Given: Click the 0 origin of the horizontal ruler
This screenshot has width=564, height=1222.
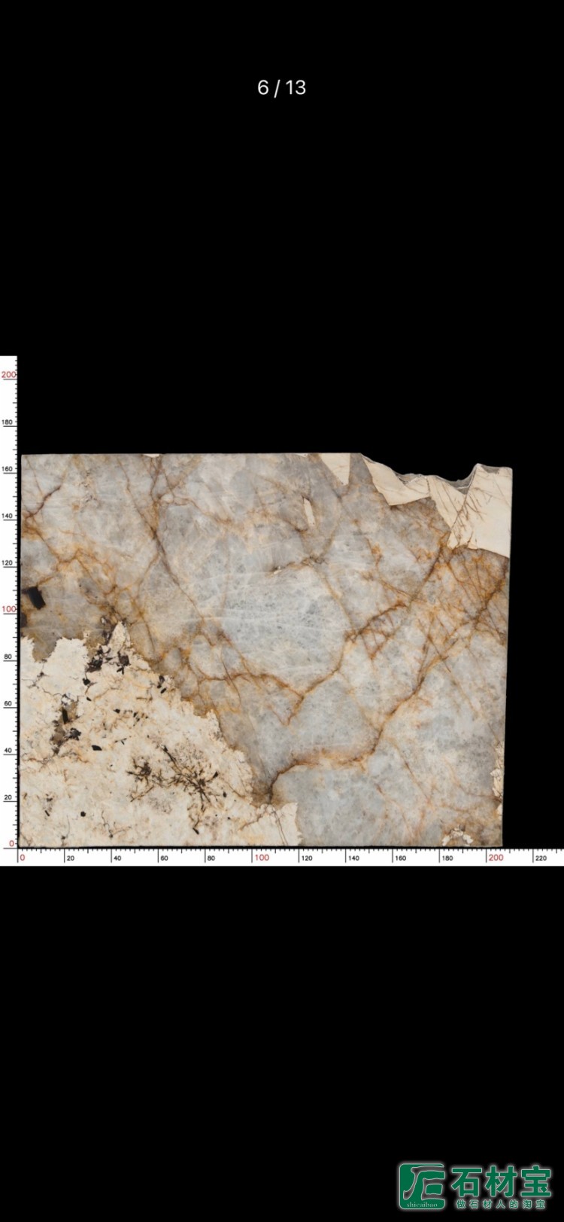Looking at the screenshot, I should 22,858.
